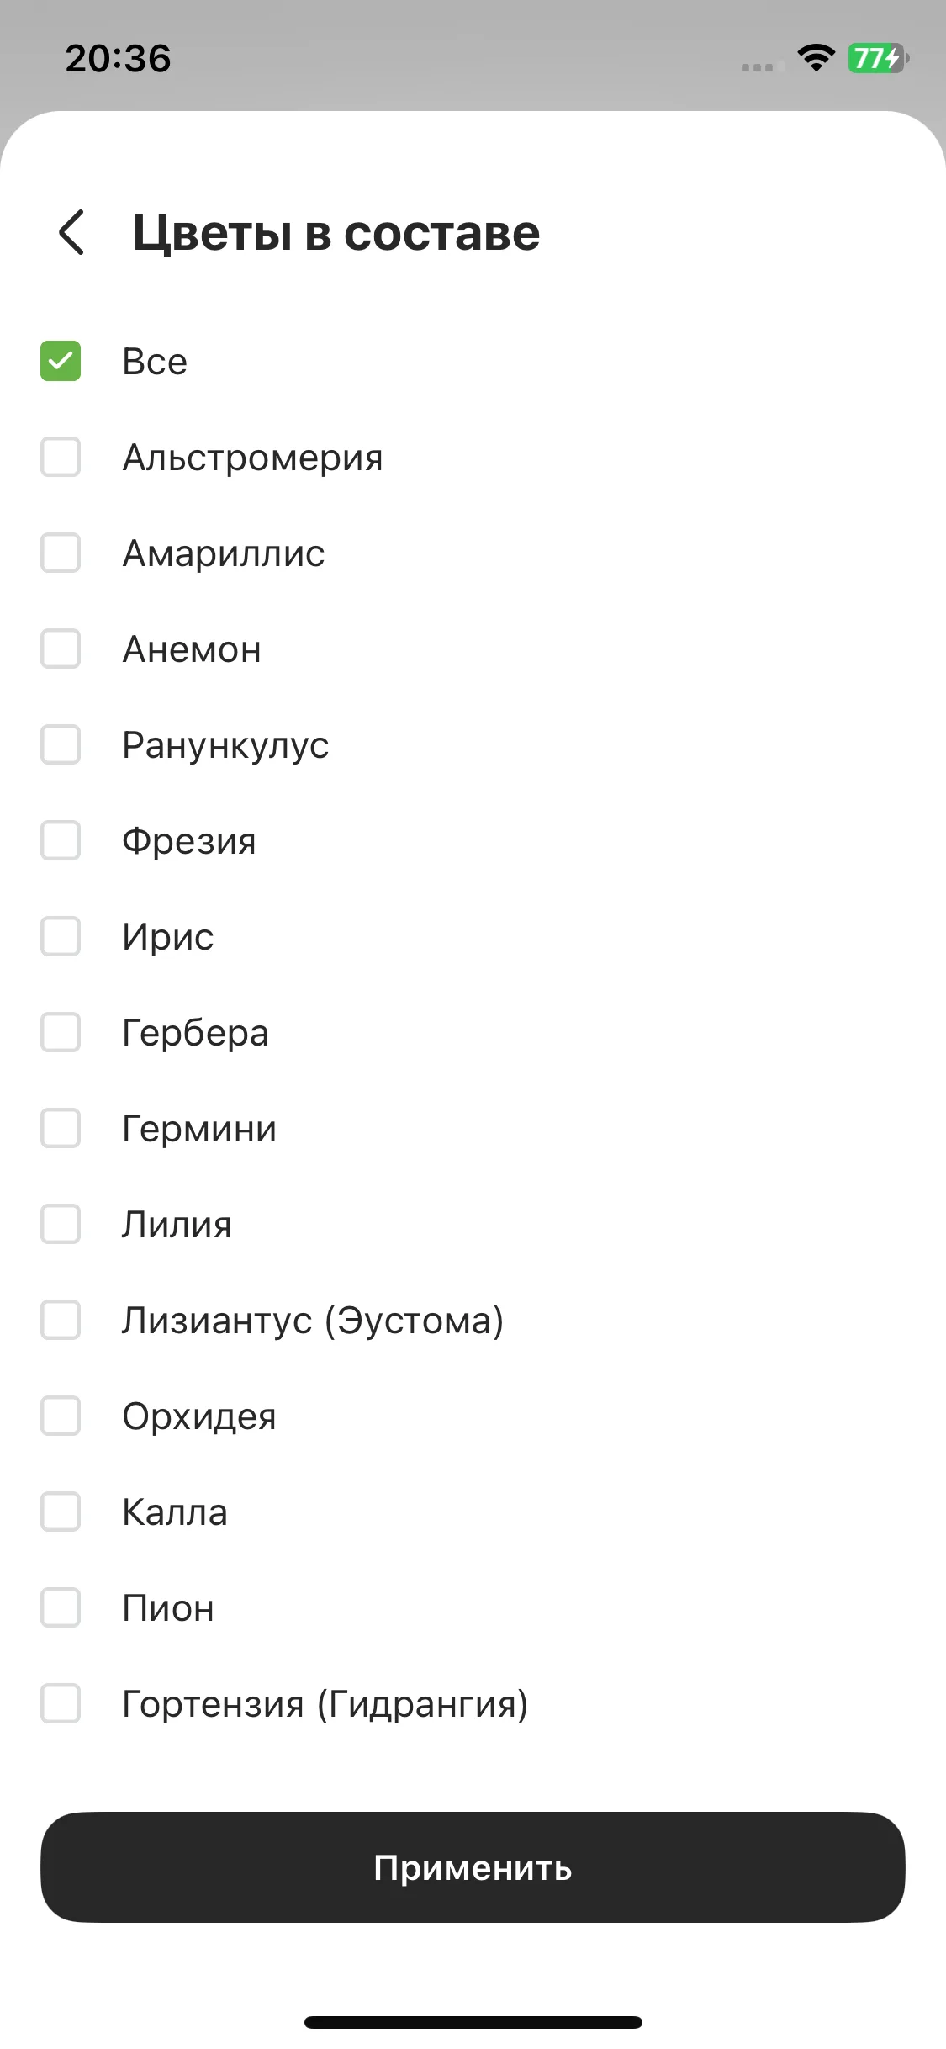Screen dimensions: 946x2049
Task: Tap the home indicator bar
Action: tap(473, 2022)
